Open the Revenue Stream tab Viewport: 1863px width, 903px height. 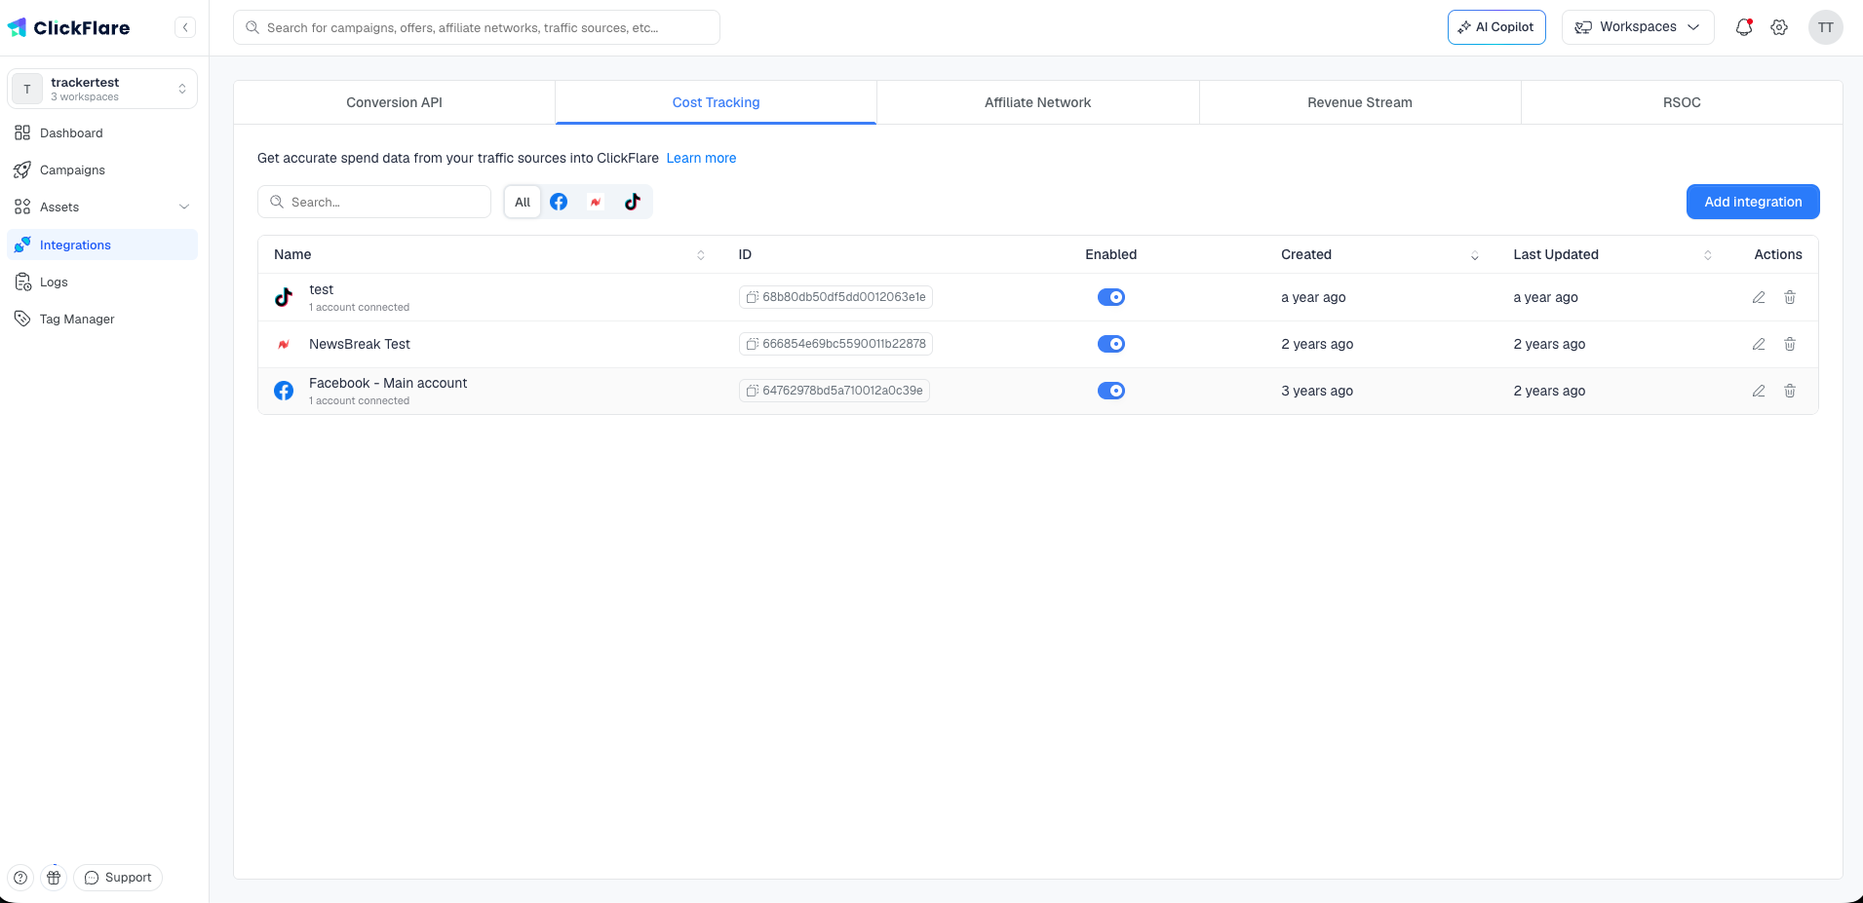point(1359,102)
